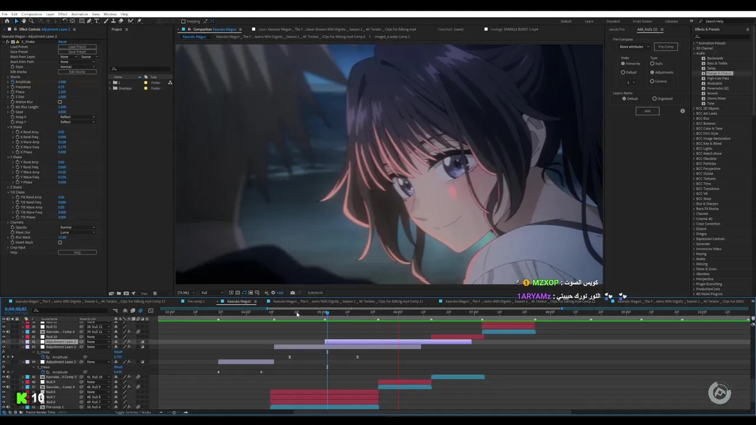Select the Hierarchy order radio button
Screen dimensions: 756x425
pos(623,64)
